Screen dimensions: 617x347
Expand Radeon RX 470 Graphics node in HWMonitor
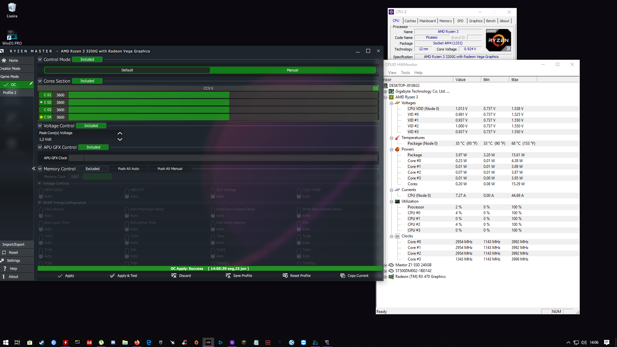[x=386, y=277]
